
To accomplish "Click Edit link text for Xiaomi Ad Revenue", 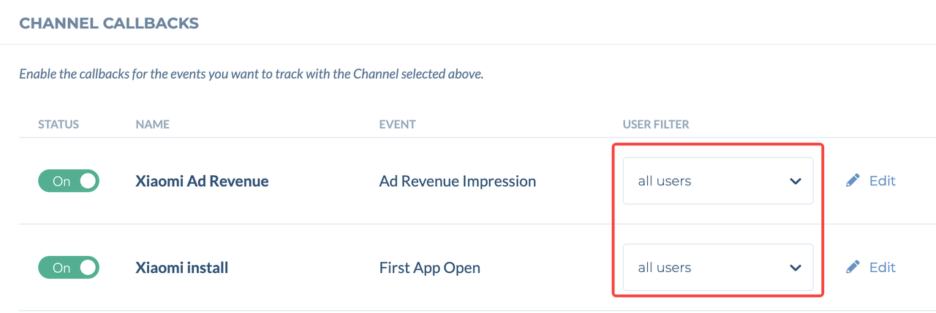I will pyautogui.click(x=882, y=181).
